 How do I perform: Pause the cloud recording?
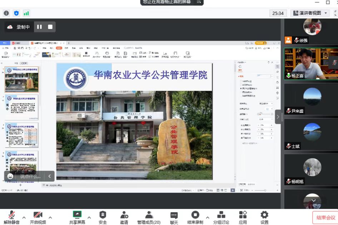coord(39,27)
